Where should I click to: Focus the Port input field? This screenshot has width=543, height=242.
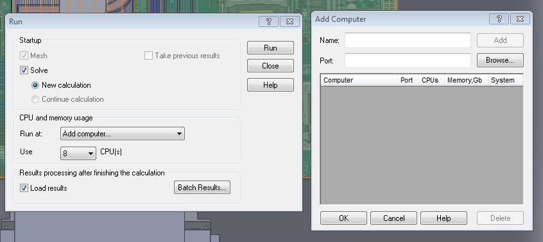tap(408, 60)
